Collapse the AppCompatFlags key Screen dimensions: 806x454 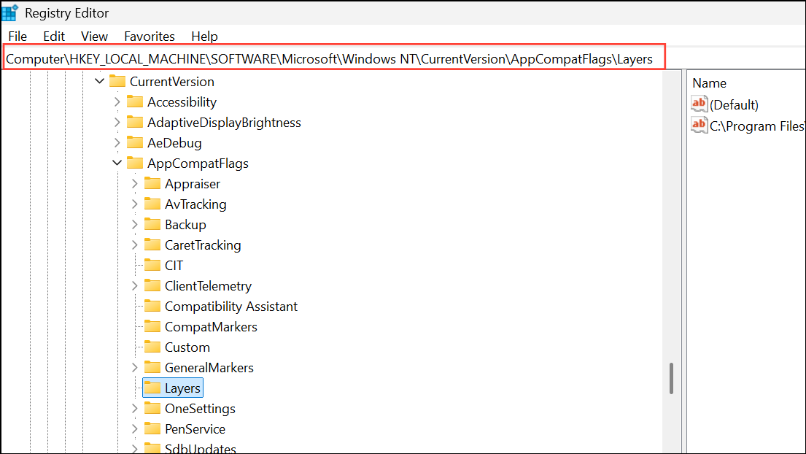point(117,163)
